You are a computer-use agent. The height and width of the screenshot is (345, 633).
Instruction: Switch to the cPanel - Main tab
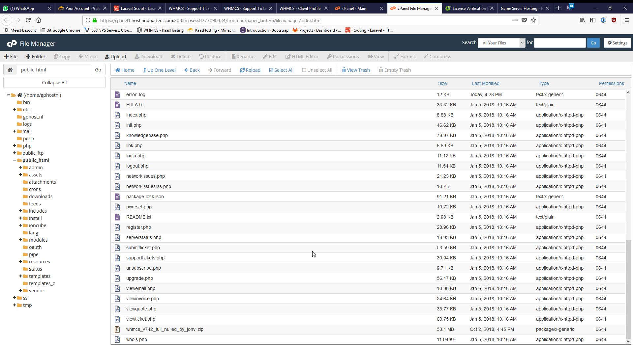tap(354, 8)
